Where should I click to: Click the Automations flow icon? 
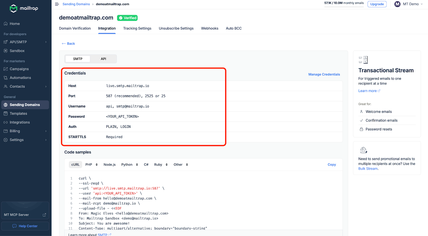(x=6, y=78)
